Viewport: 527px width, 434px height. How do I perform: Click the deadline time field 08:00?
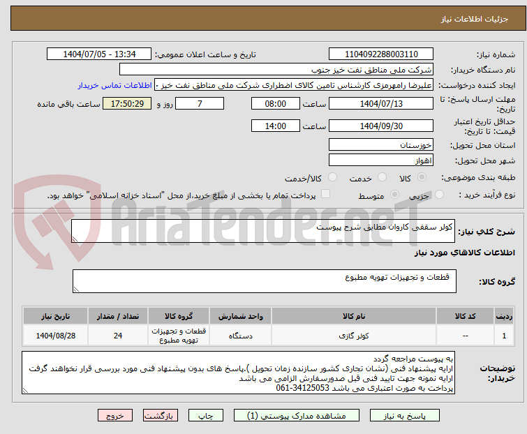(276, 103)
